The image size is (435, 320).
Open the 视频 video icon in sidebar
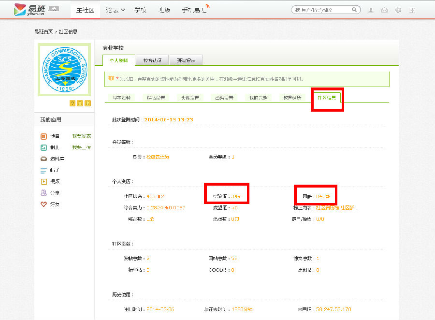[x=43, y=181]
